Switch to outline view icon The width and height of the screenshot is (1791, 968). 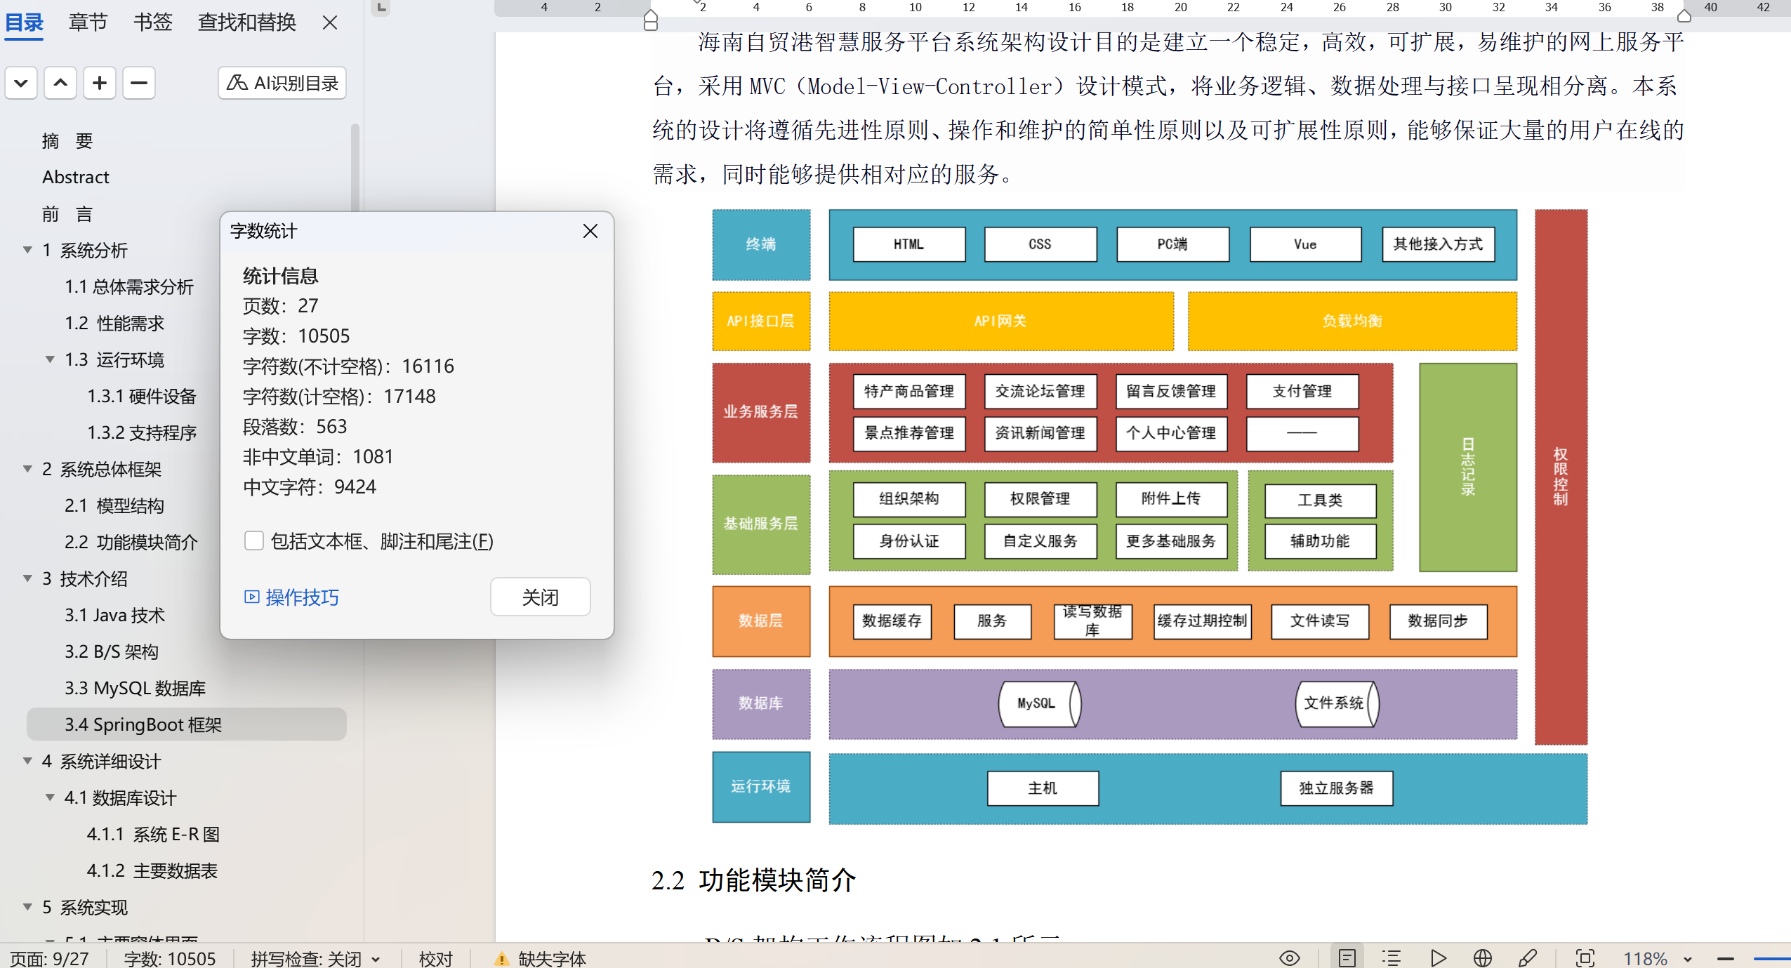click(1392, 958)
